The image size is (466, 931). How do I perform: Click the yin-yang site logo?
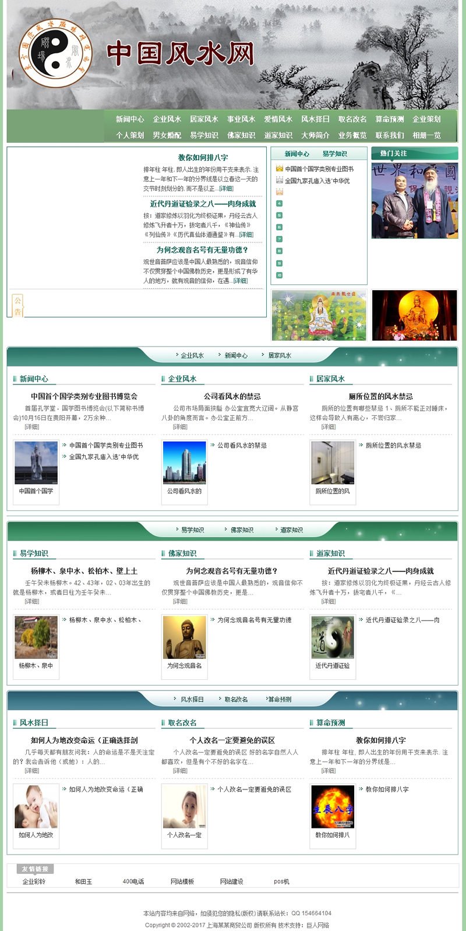(x=55, y=54)
